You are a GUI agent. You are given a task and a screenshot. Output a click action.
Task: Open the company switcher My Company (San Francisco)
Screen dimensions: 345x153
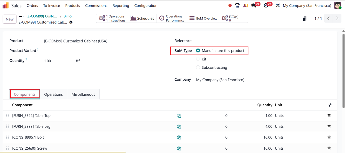pyautogui.click(x=307, y=5)
